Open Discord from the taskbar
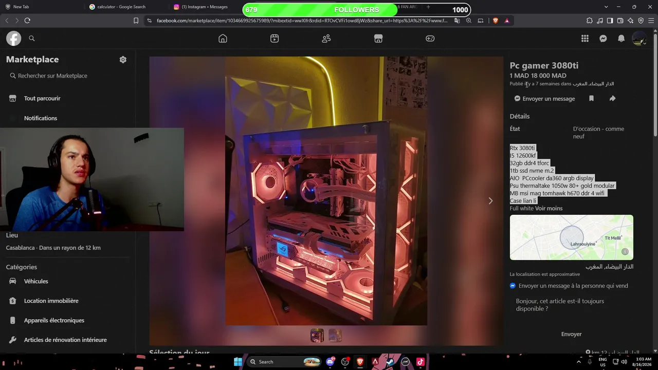Image resolution: width=658 pixels, height=370 pixels. click(330, 362)
